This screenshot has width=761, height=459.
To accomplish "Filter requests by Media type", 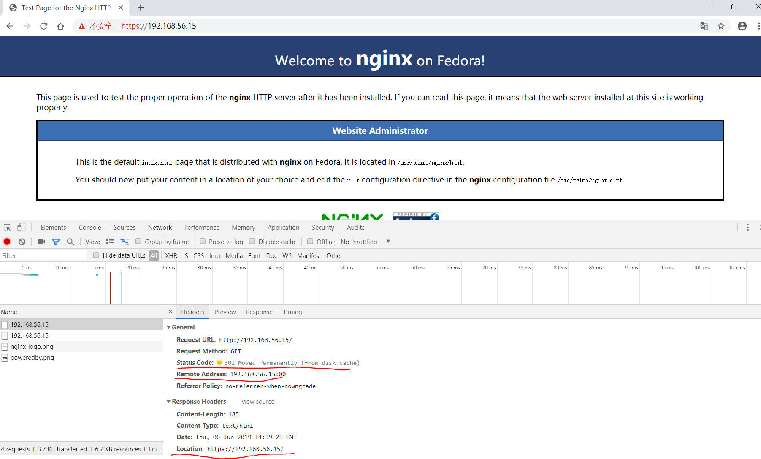I will click(234, 255).
